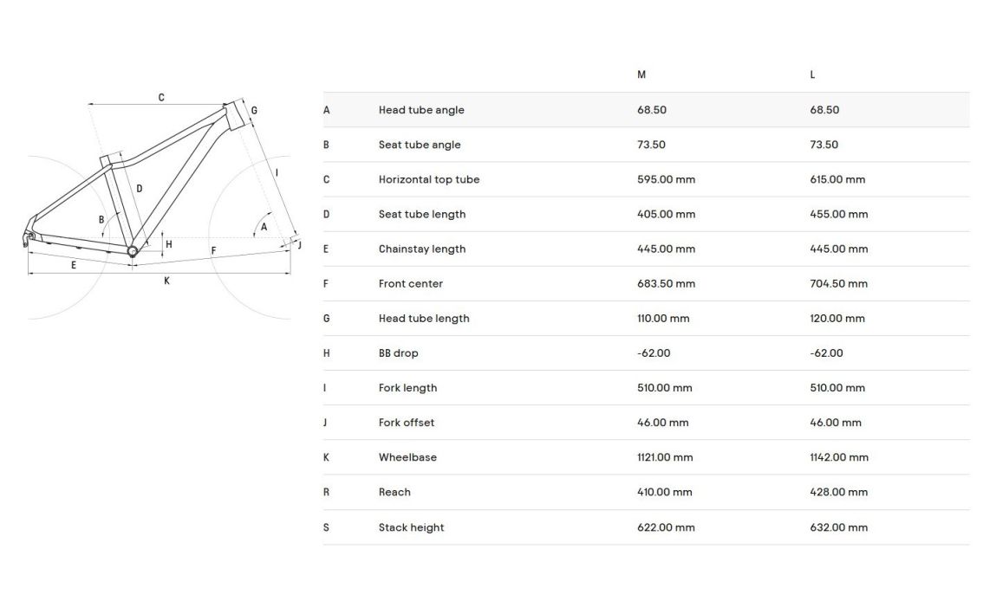The image size is (983, 614).
Task: Click the Stack height label
Action: click(x=411, y=527)
